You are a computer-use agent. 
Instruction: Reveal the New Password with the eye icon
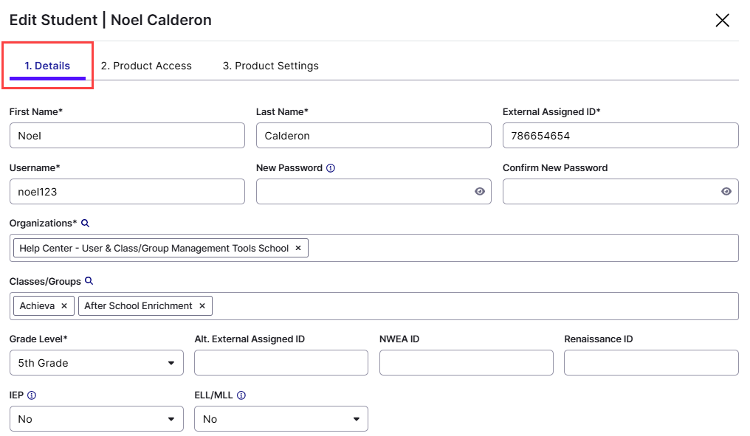click(480, 191)
